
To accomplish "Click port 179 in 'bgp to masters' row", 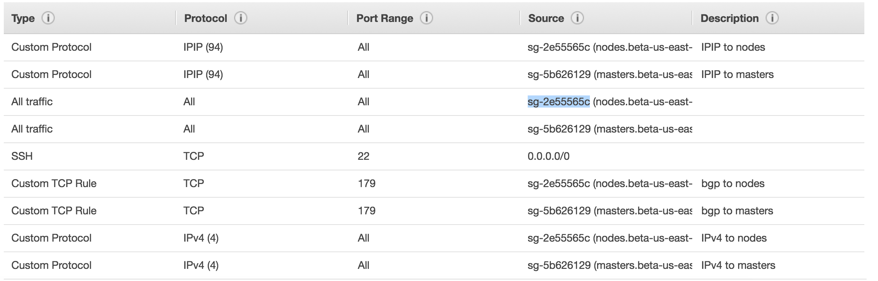I will click(x=367, y=211).
